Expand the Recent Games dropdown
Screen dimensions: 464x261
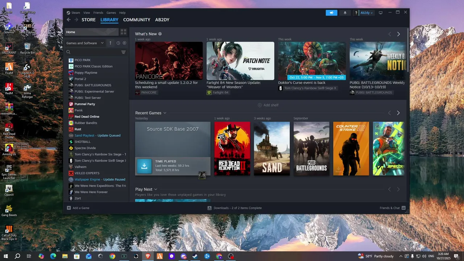point(165,113)
